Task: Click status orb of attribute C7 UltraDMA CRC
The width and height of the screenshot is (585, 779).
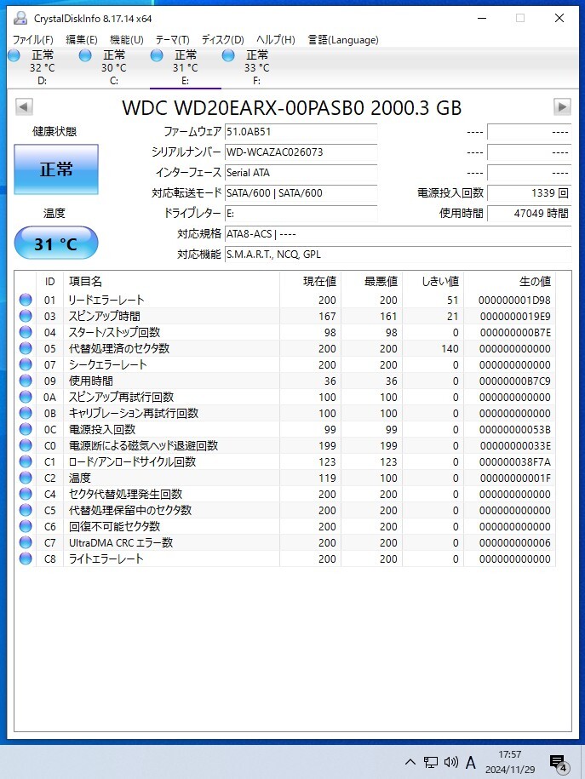Action: (x=26, y=542)
